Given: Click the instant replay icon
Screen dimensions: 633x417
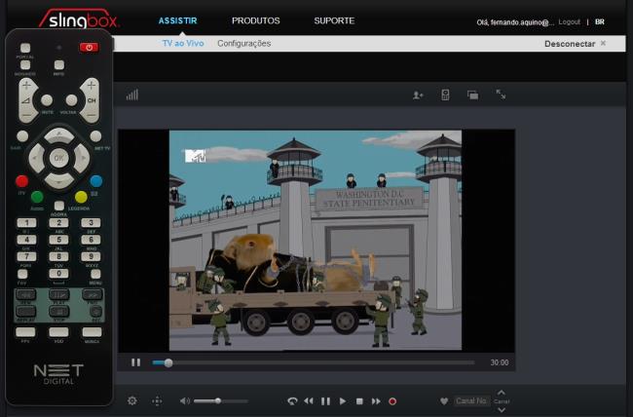Looking at the screenshot, I should point(292,400).
